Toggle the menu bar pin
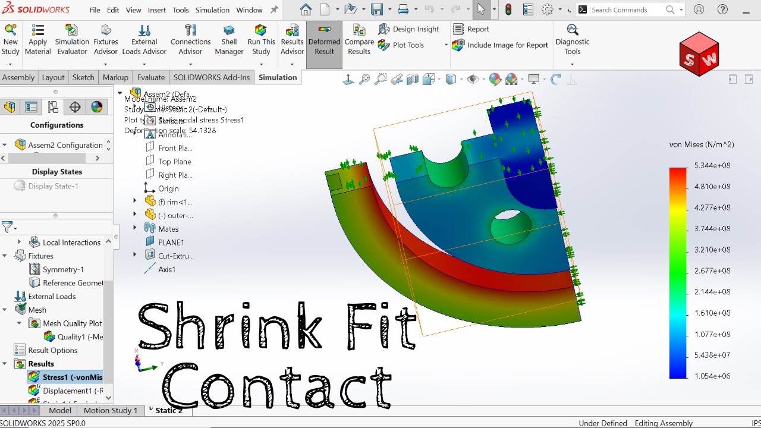 click(x=274, y=10)
